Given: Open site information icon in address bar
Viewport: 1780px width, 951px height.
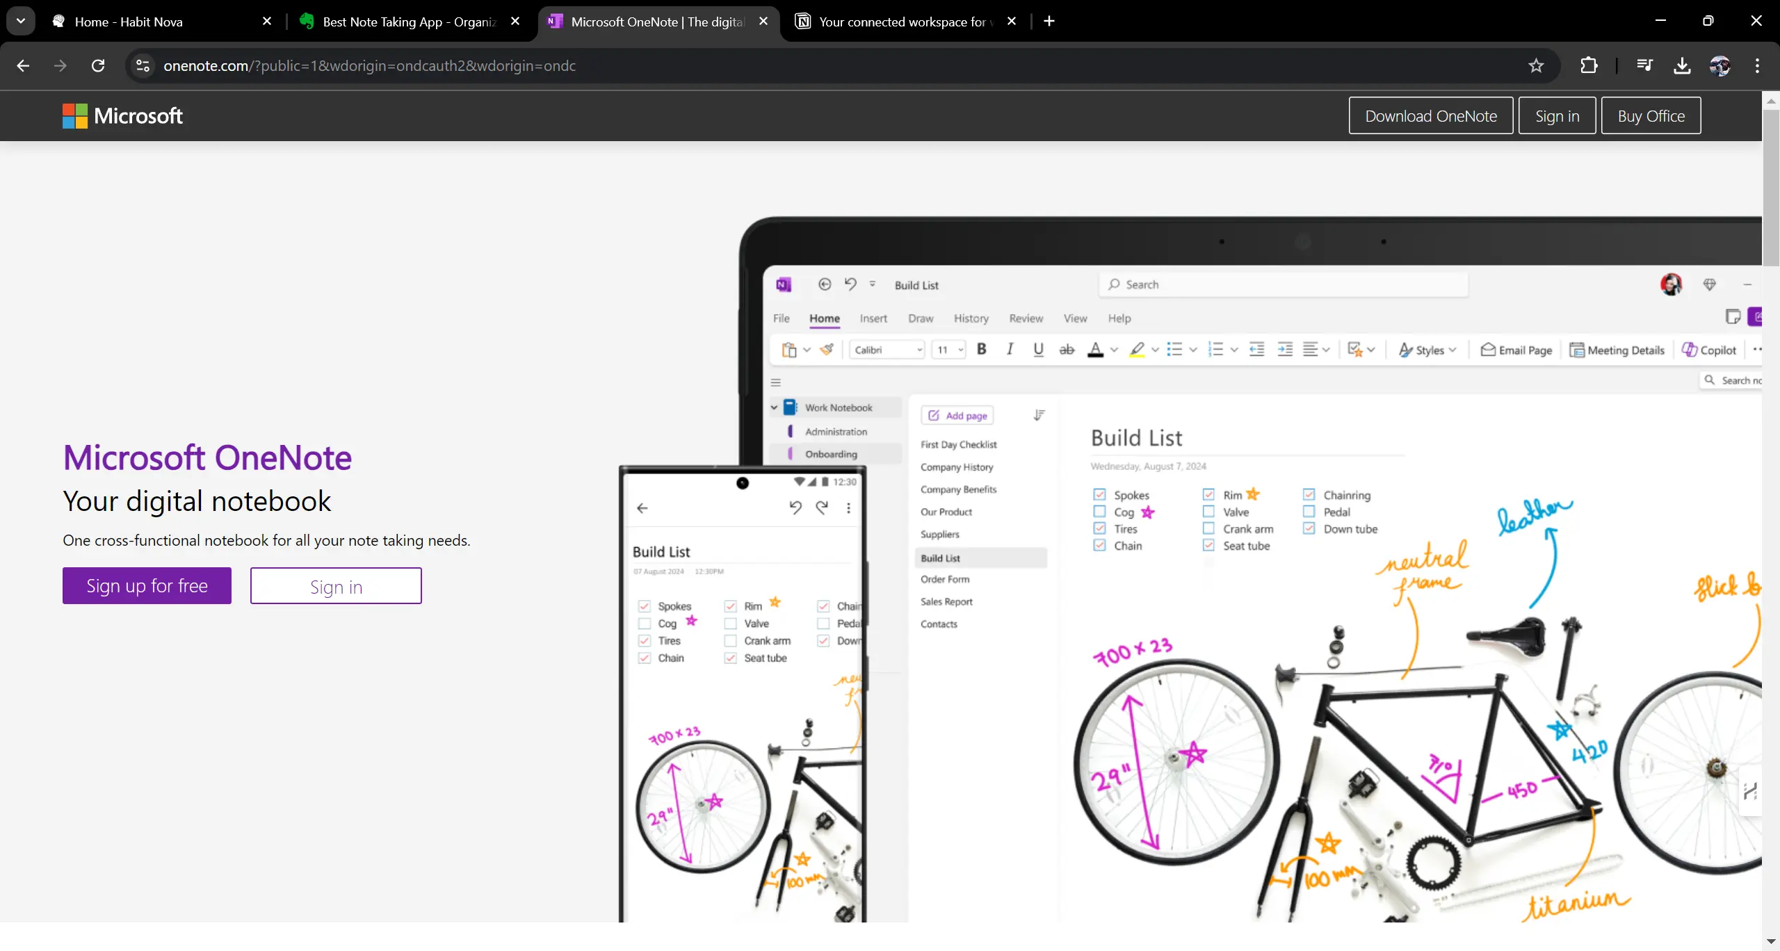Looking at the screenshot, I should point(143,65).
